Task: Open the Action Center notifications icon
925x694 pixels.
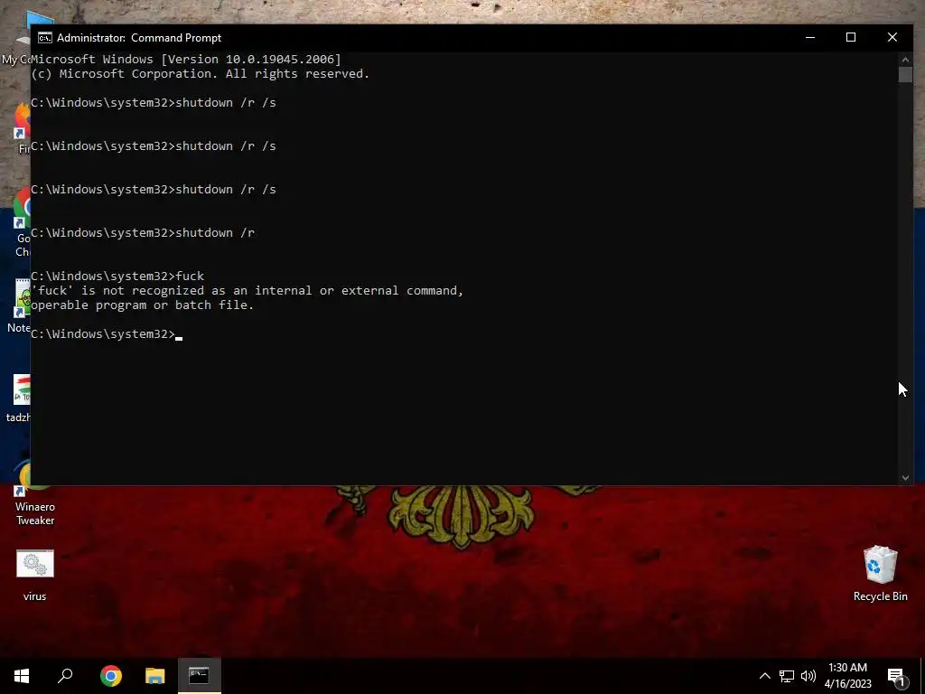Action: coord(897,677)
